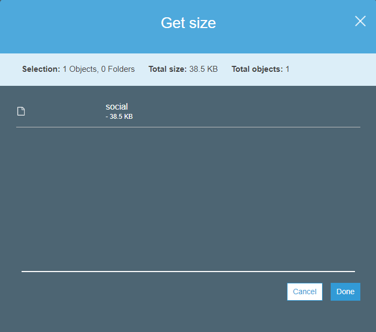Screen dimensions: 376x332
Task: Click 'Total size: 38.5 KB' summary
Action: click(183, 69)
